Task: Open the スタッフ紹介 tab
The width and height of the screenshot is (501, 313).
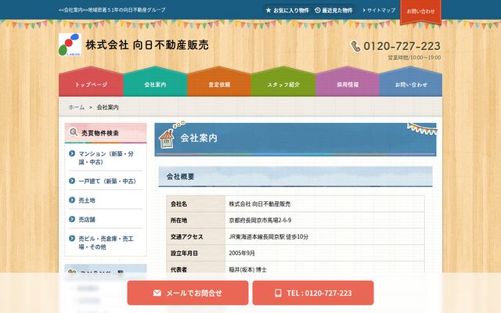Action: coord(283,81)
